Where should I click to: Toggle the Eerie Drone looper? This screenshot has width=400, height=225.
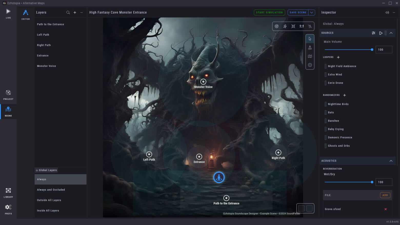pos(326,83)
